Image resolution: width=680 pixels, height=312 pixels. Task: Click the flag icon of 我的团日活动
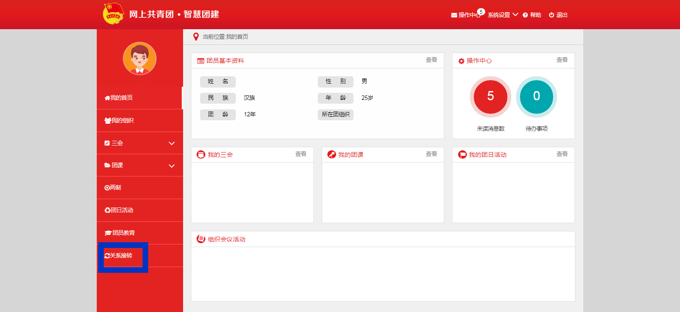[x=462, y=155]
